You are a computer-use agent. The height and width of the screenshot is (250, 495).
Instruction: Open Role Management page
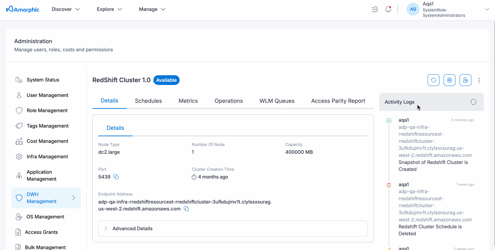pyautogui.click(x=47, y=111)
